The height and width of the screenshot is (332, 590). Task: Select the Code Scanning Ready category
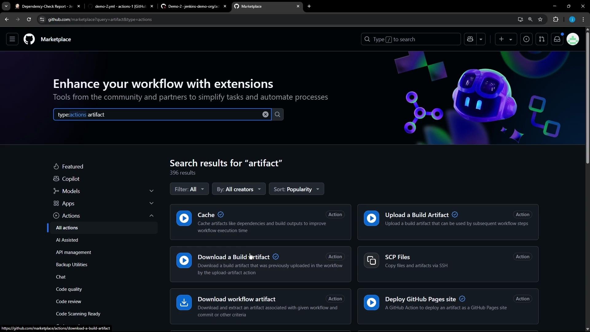[78, 314]
